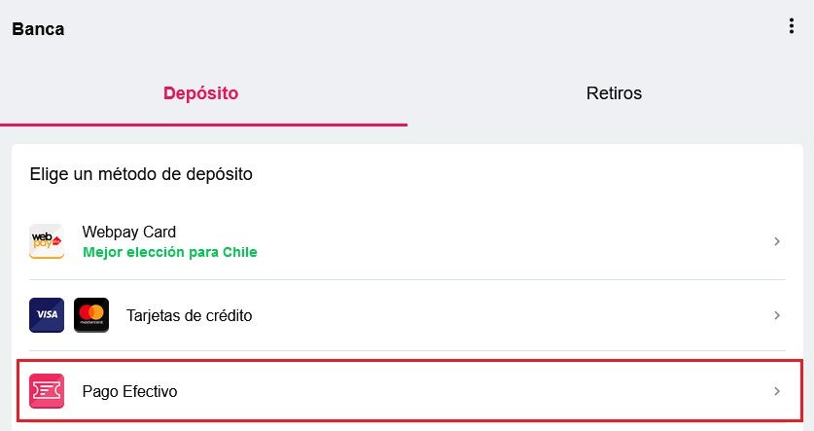Open the three-dot options menu
Viewport: 814px width, 431px height.
(792, 26)
